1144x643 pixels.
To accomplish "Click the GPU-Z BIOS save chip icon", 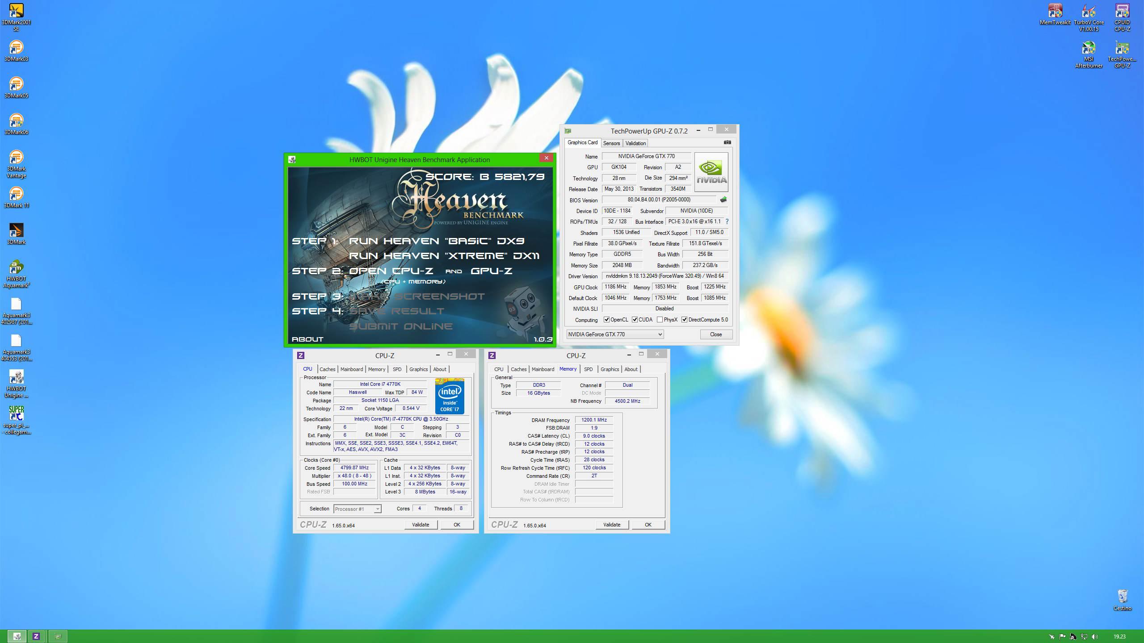I will [x=723, y=200].
